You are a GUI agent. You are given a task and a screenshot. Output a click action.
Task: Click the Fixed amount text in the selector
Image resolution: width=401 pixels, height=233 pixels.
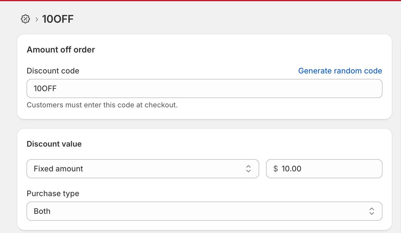pyautogui.click(x=59, y=169)
